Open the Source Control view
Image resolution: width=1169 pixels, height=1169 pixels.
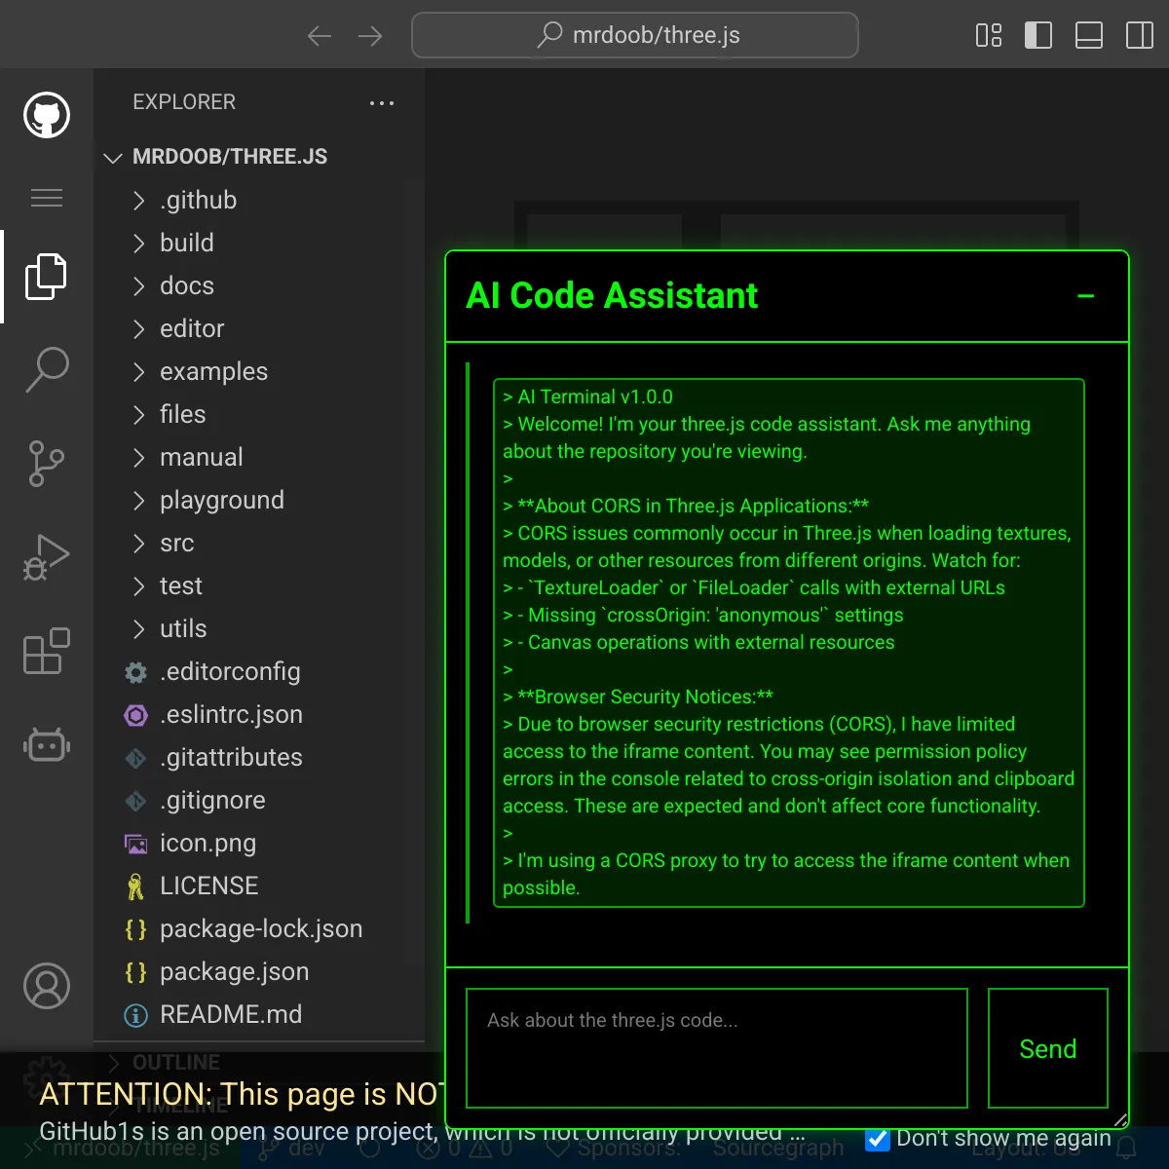47,464
